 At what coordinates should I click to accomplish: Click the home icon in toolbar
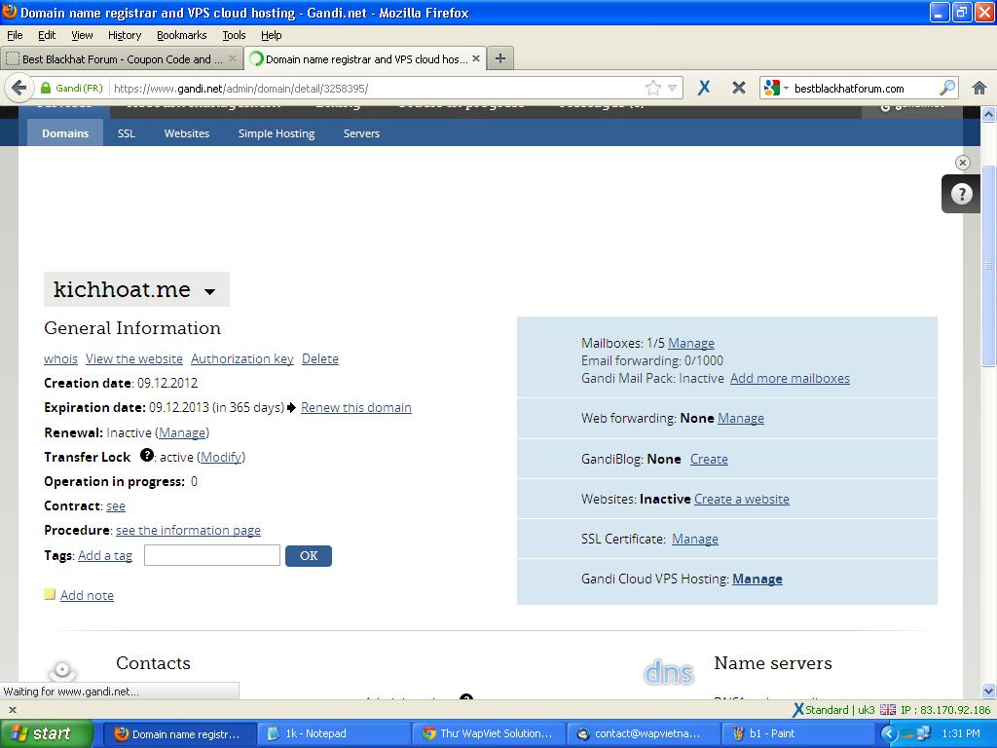pos(979,88)
